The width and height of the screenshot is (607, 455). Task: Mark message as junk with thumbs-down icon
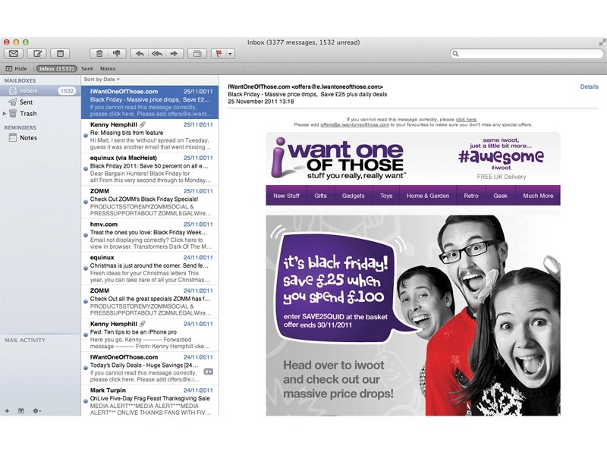coord(117,54)
